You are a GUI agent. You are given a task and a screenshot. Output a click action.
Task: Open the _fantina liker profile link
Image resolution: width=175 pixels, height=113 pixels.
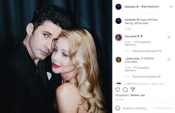pyautogui.click(x=134, y=95)
